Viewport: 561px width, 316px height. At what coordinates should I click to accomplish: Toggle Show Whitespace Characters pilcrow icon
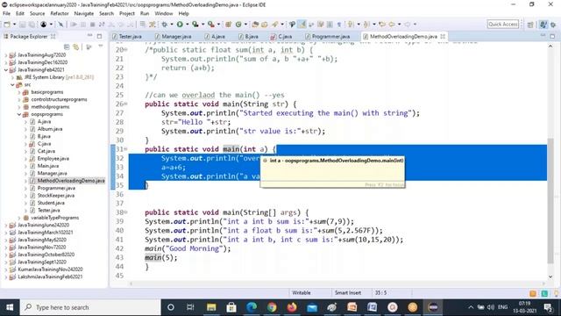[339, 25]
